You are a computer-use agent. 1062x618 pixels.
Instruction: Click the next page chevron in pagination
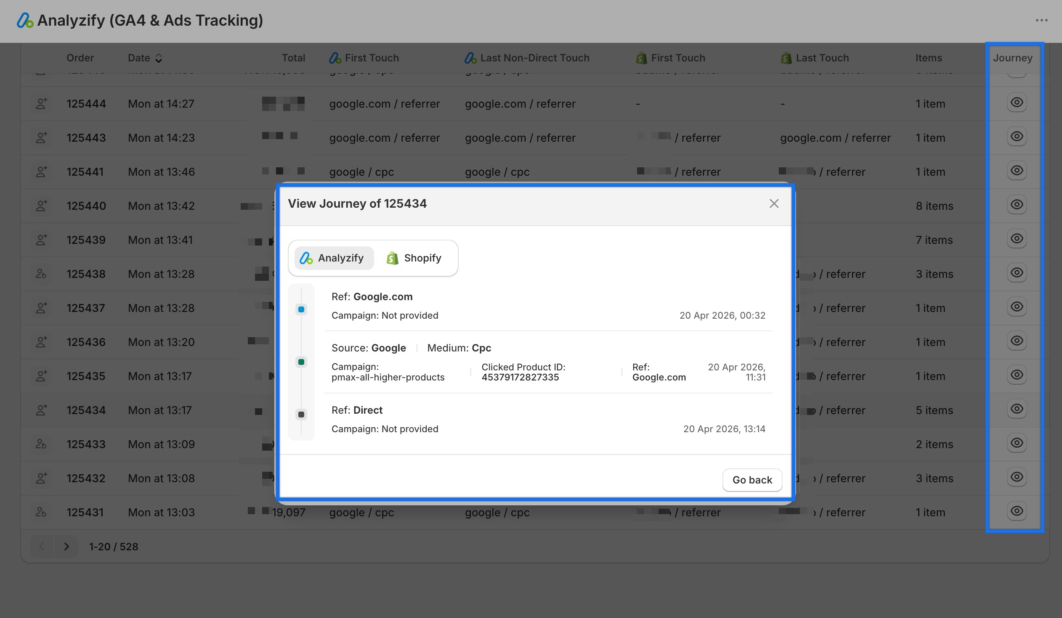[66, 547]
